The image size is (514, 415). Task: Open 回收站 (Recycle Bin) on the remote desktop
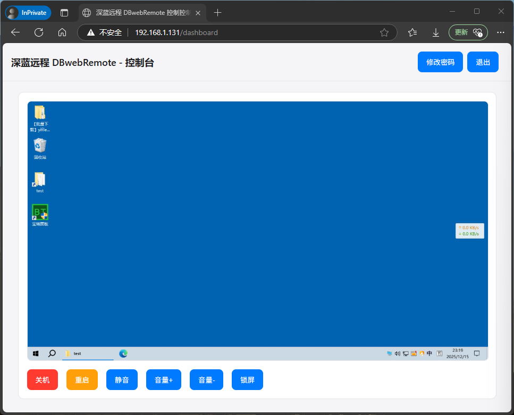[39, 146]
